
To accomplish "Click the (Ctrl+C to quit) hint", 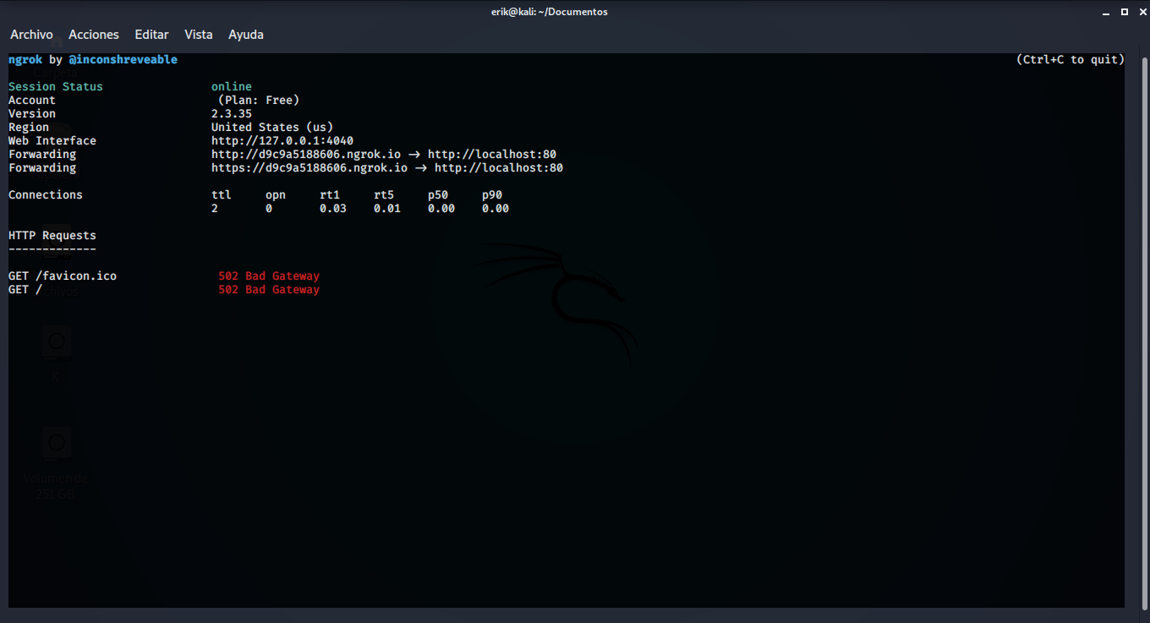I will pos(1071,60).
